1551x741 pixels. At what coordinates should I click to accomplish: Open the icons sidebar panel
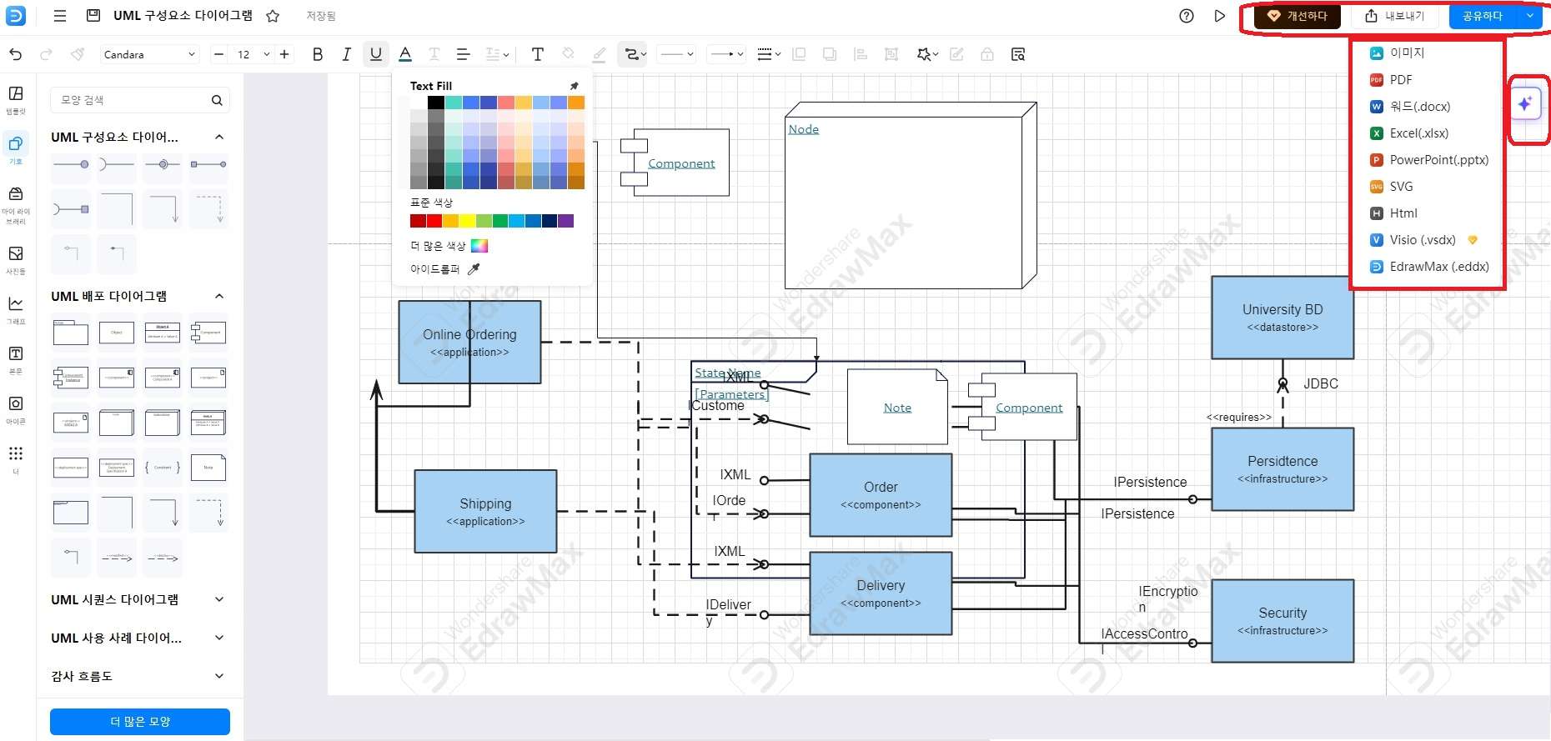pos(16,409)
